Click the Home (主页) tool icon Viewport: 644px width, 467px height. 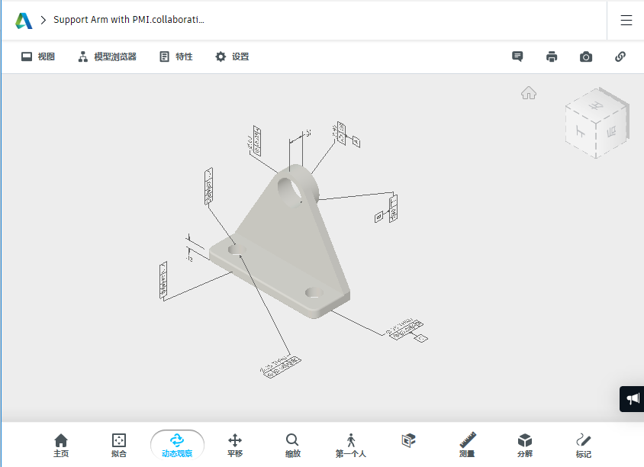(61, 445)
